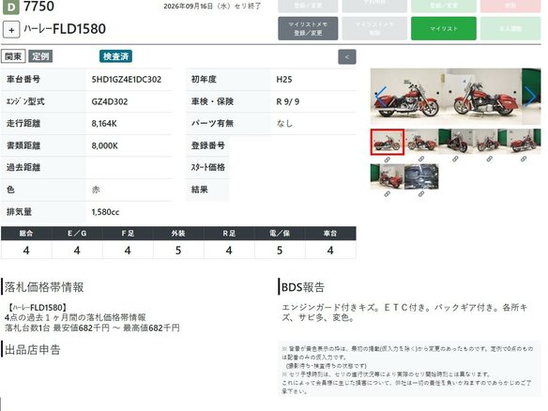Click the price range line with 682千円
The height and width of the screenshot is (411, 548).
[92, 328]
